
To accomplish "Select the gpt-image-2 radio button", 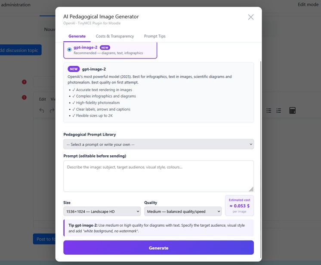I will [x=69, y=49].
